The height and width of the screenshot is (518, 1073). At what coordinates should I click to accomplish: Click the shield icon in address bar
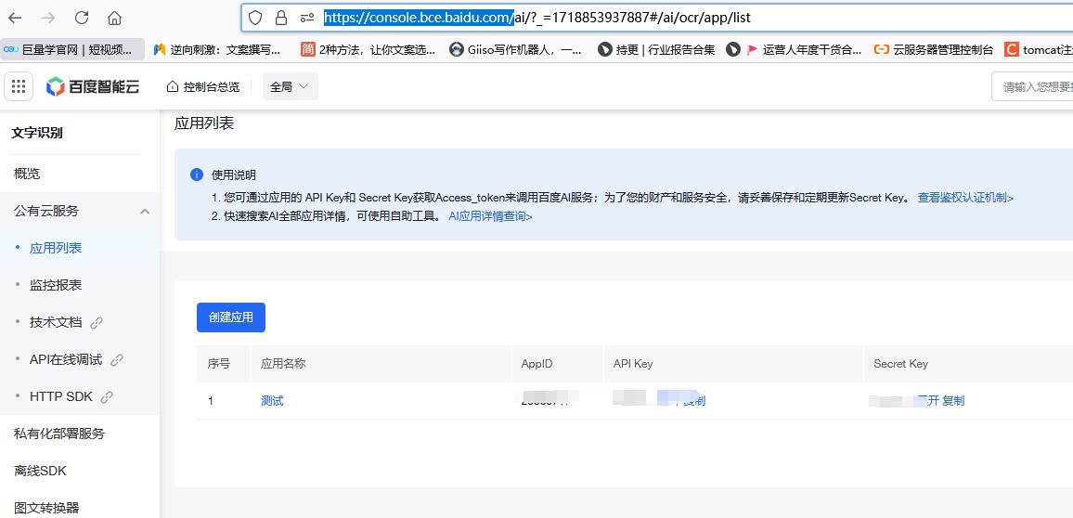click(255, 18)
